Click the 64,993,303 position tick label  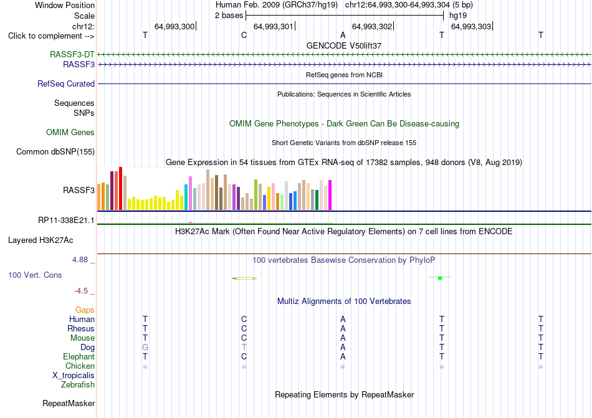(x=471, y=26)
